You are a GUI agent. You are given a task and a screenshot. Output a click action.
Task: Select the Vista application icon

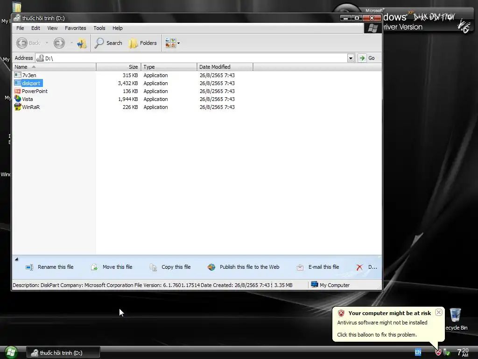pyautogui.click(x=18, y=99)
